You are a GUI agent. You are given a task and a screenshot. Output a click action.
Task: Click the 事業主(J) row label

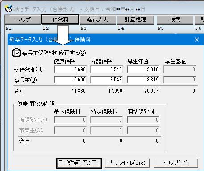pos(26,80)
